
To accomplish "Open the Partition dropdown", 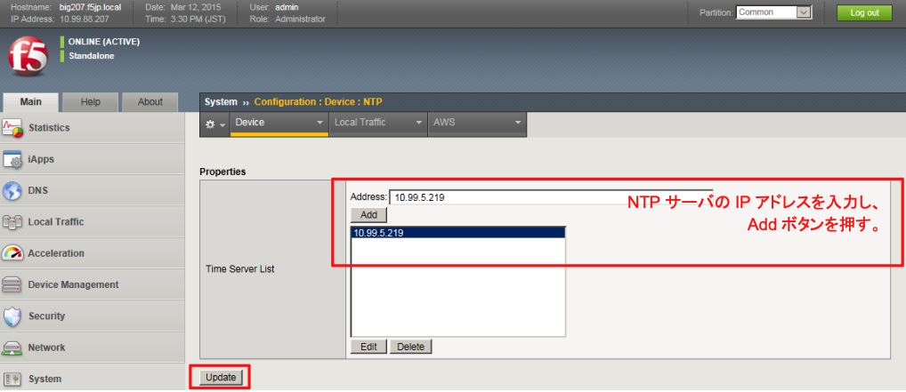I will [x=774, y=12].
